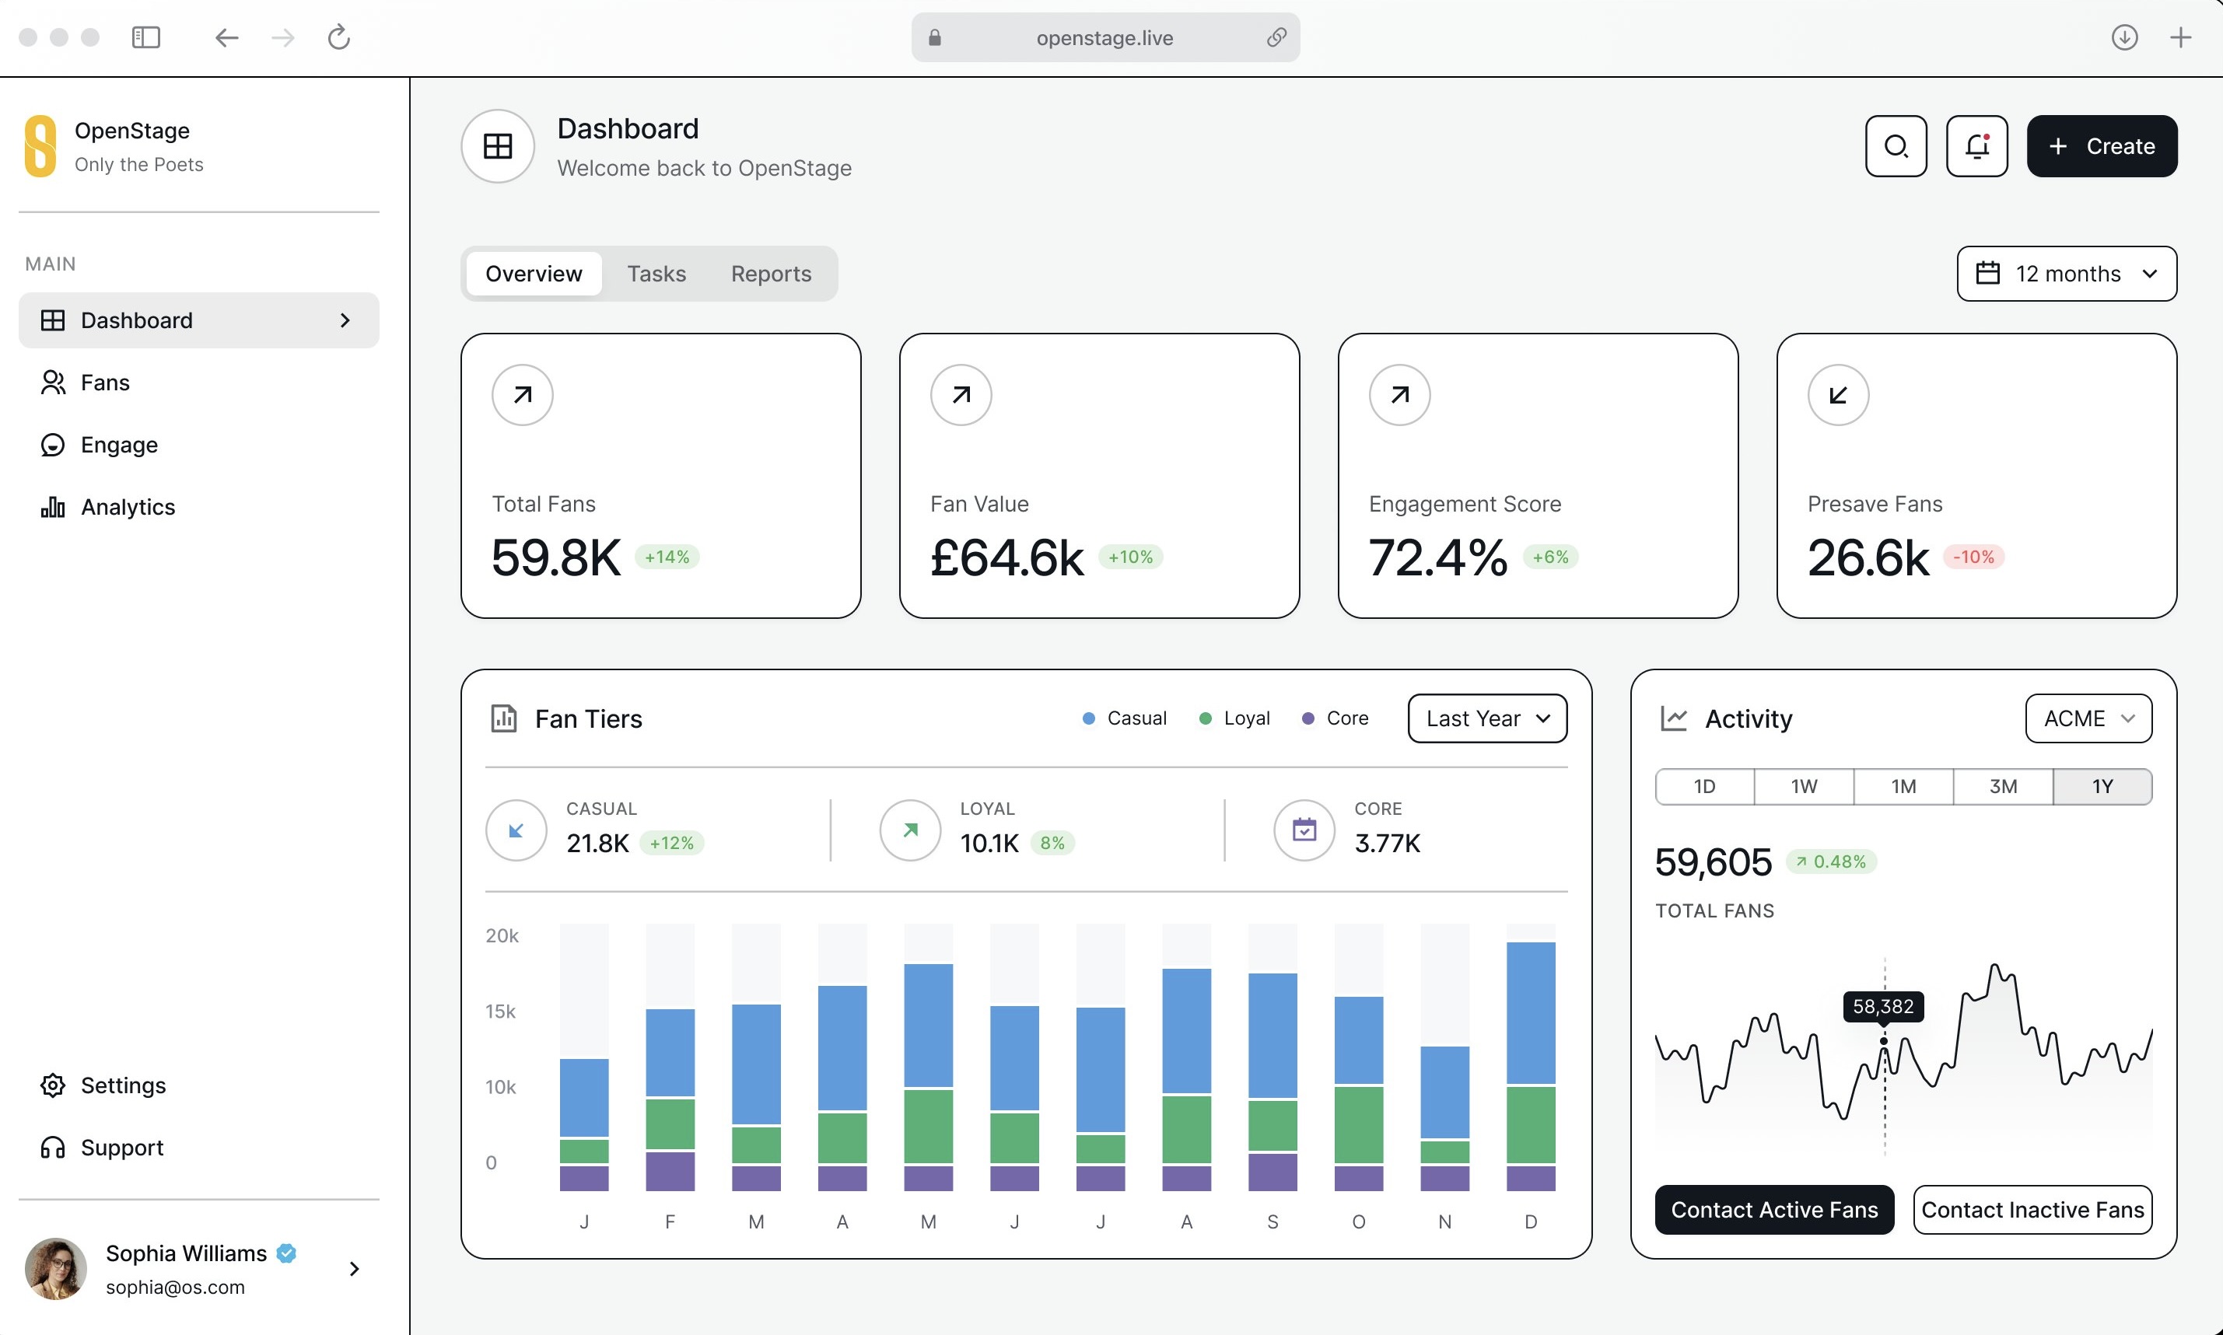
Task: Click the verified badge next to Sophia Williams
Action: click(286, 1253)
